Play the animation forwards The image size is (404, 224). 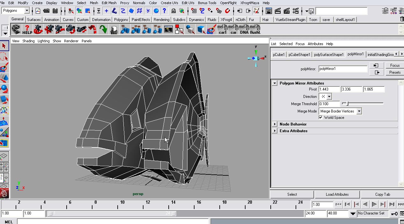pyautogui.click(x=374, y=205)
